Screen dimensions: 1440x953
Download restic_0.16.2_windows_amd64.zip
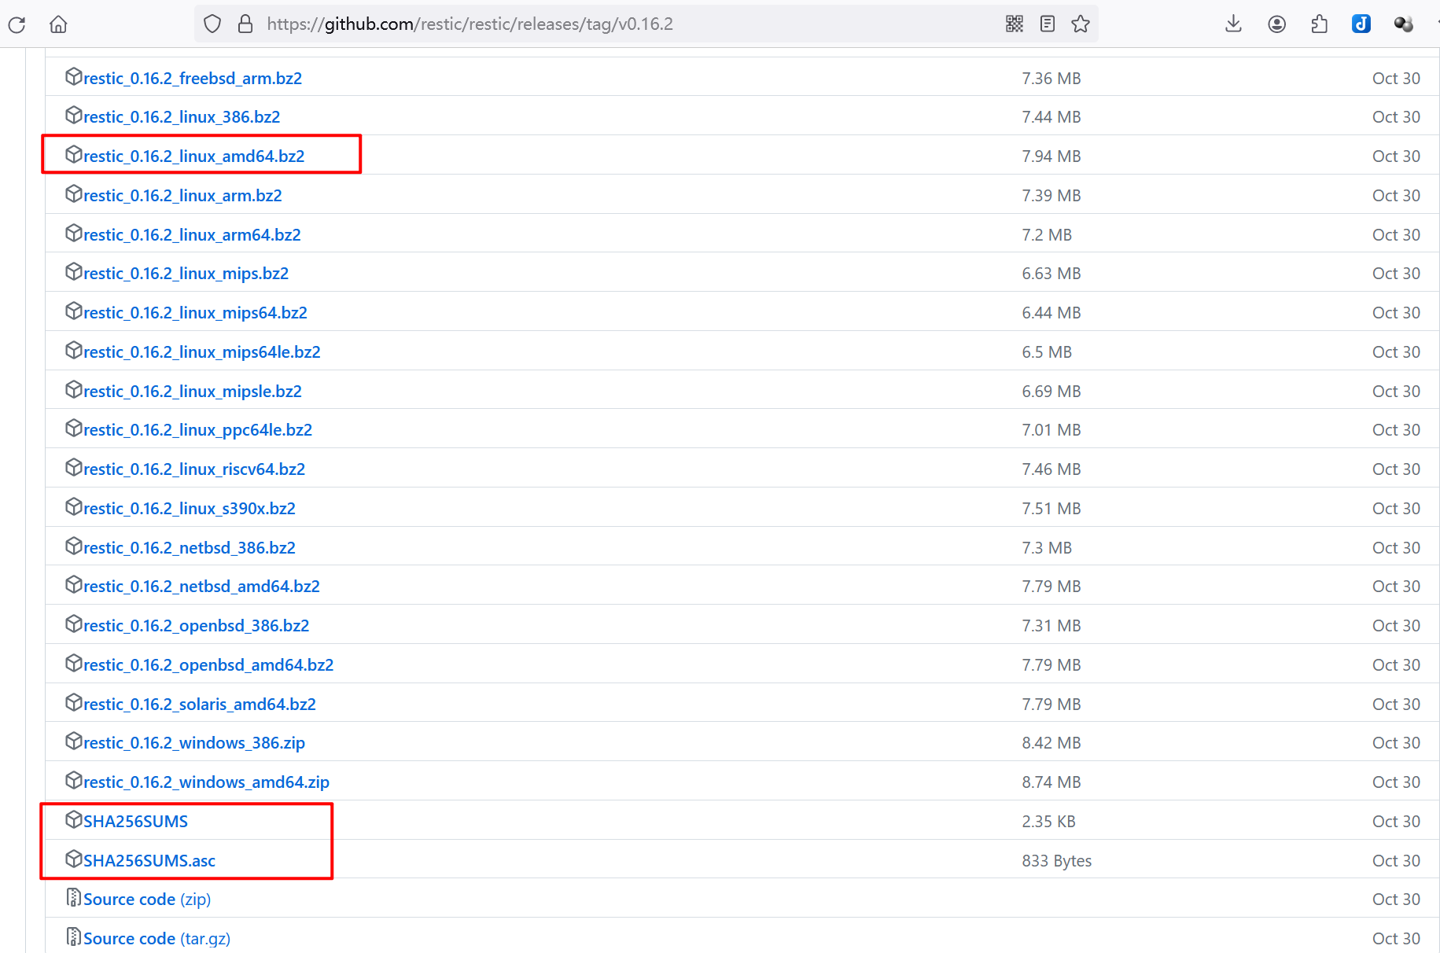pyautogui.click(x=206, y=782)
